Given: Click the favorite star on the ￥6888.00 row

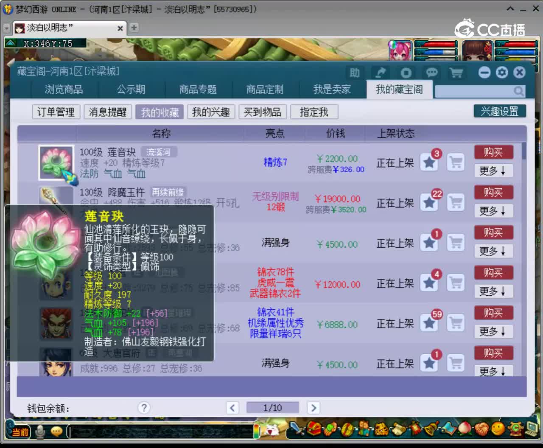Looking at the screenshot, I should pos(429,323).
